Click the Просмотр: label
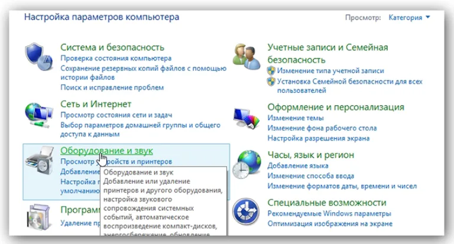Viewport: 454px width, 244px height. pos(363,17)
